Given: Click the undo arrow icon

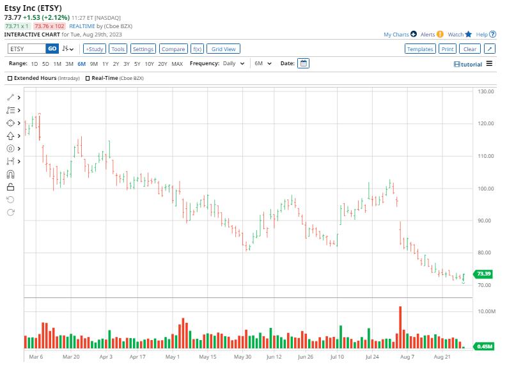Looking at the screenshot, I should (x=10, y=199).
